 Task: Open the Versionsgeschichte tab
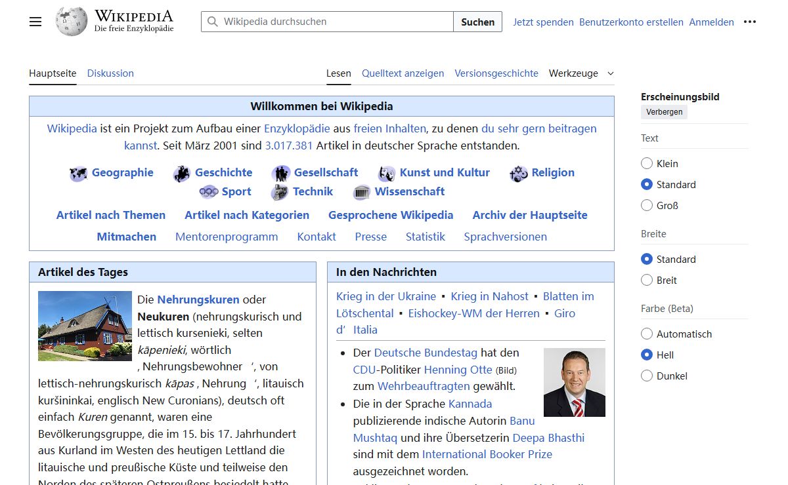[x=496, y=73]
